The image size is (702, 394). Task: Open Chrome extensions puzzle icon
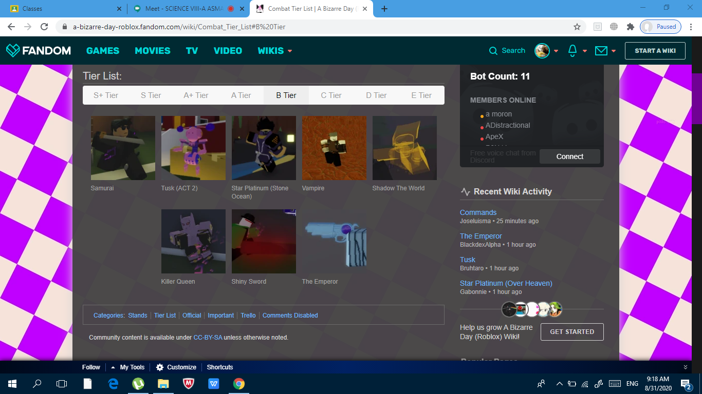click(630, 27)
